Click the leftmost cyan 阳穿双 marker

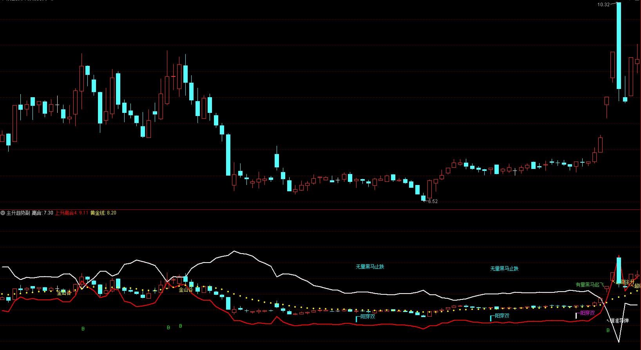(368, 316)
